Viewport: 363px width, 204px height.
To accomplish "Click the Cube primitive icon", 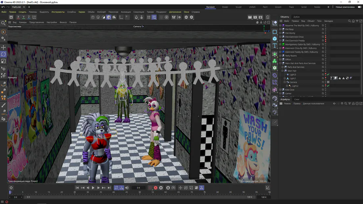I will tap(275, 39).
